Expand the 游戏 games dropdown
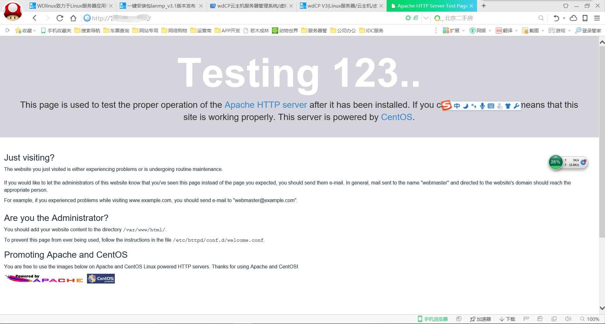 (x=569, y=30)
